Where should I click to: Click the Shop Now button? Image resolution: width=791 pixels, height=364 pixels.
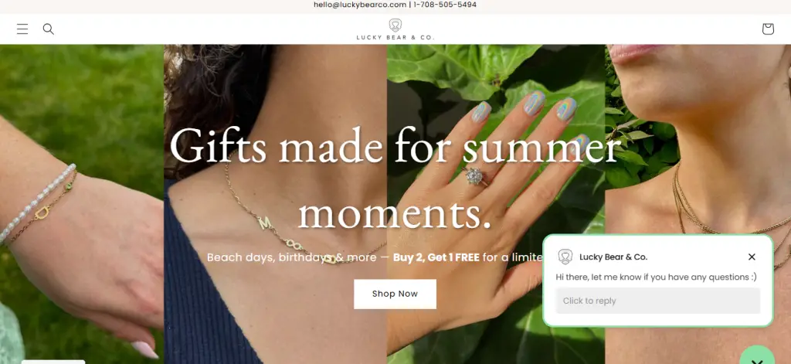(x=395, y=294)
